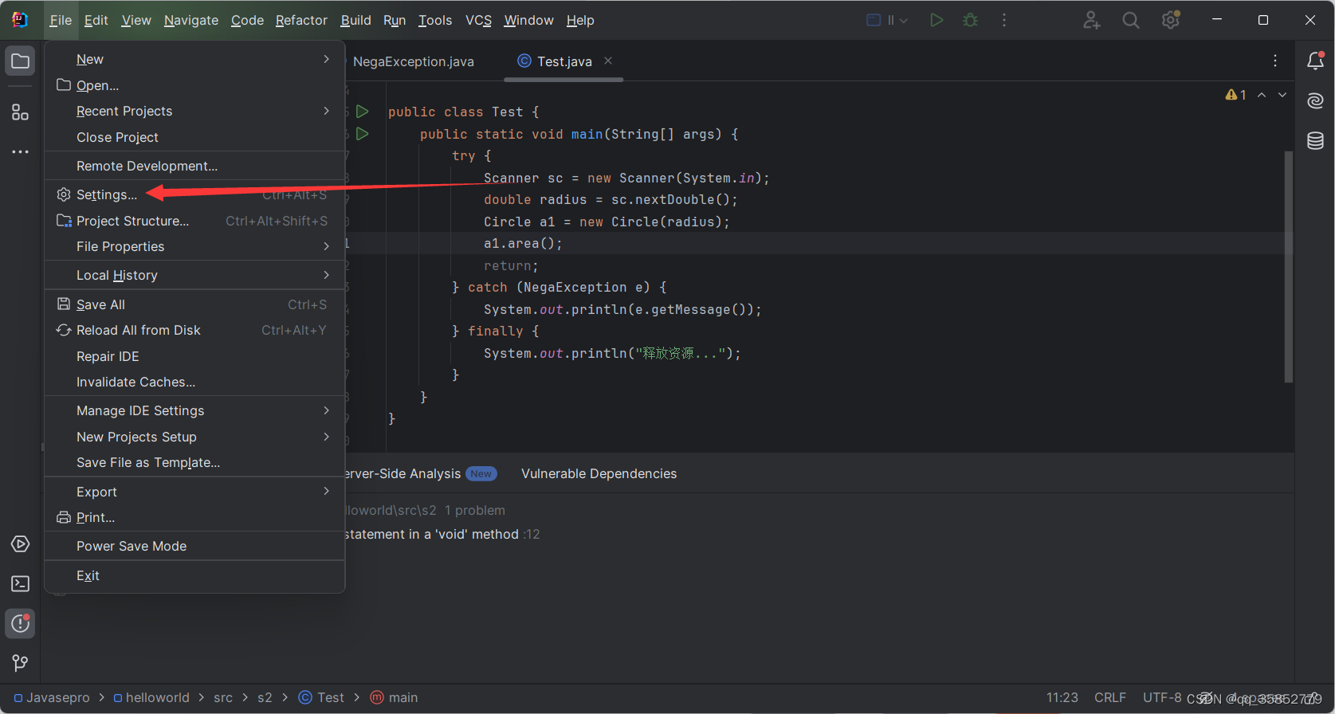Go to previous highlighted error arrow
This screenshot has height=714, width=1335.
click(1262, 95)
